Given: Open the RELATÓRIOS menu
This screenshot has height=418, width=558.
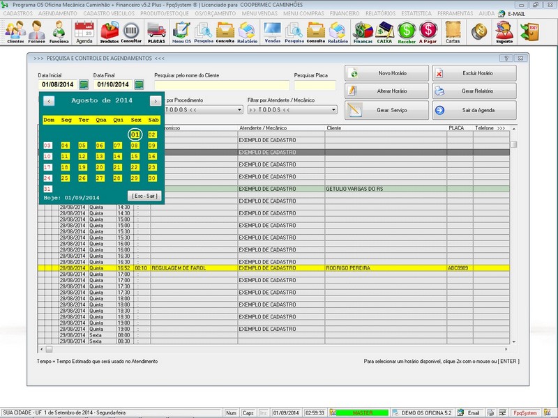Looking at the screenshot, I should coord(382,13).
